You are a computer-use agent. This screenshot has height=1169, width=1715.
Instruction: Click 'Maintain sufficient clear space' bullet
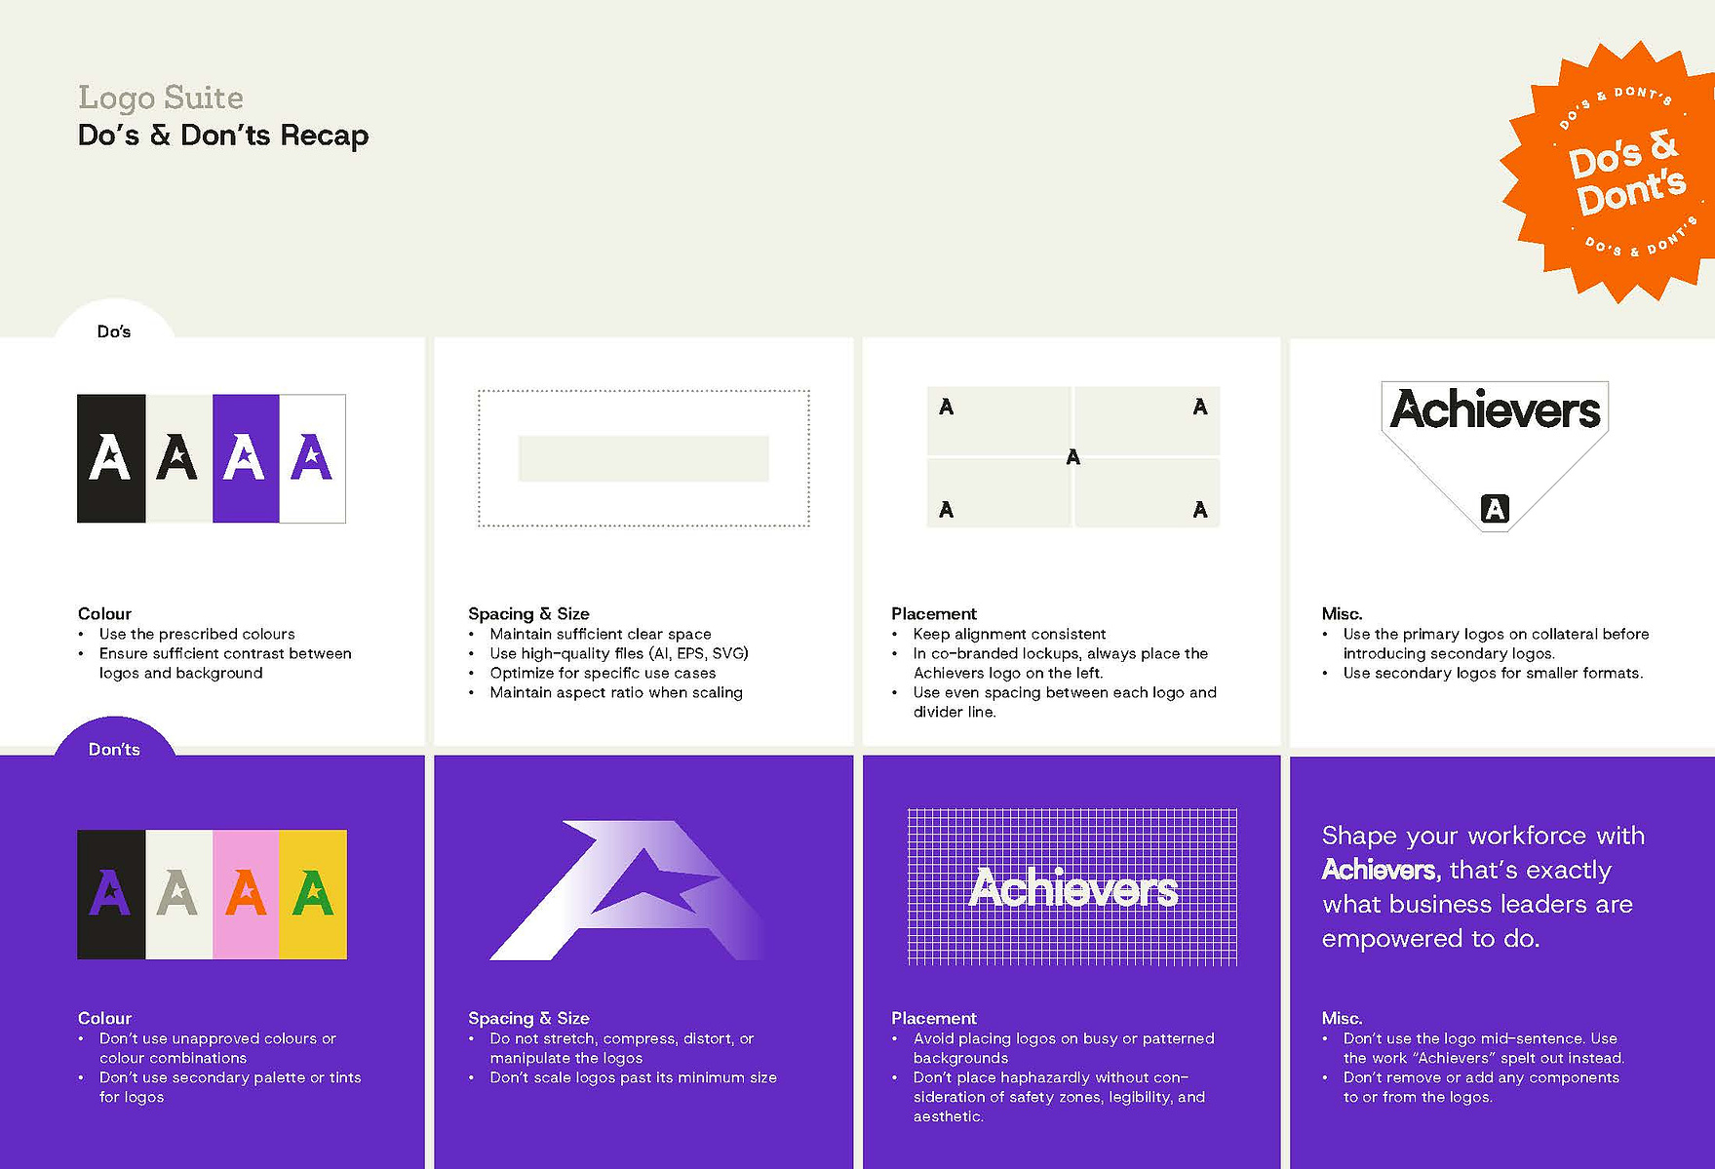[601, 634]
